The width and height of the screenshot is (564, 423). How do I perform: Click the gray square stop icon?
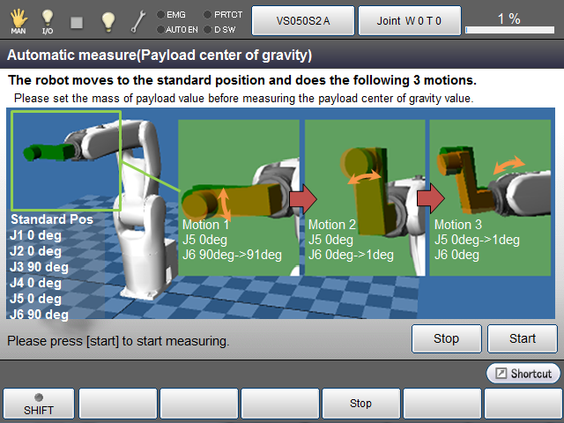77,20
